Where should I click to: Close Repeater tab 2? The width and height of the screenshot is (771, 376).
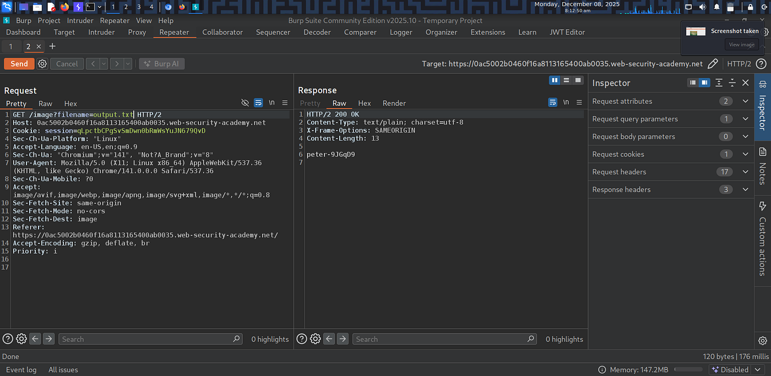[x=39, y=47]
